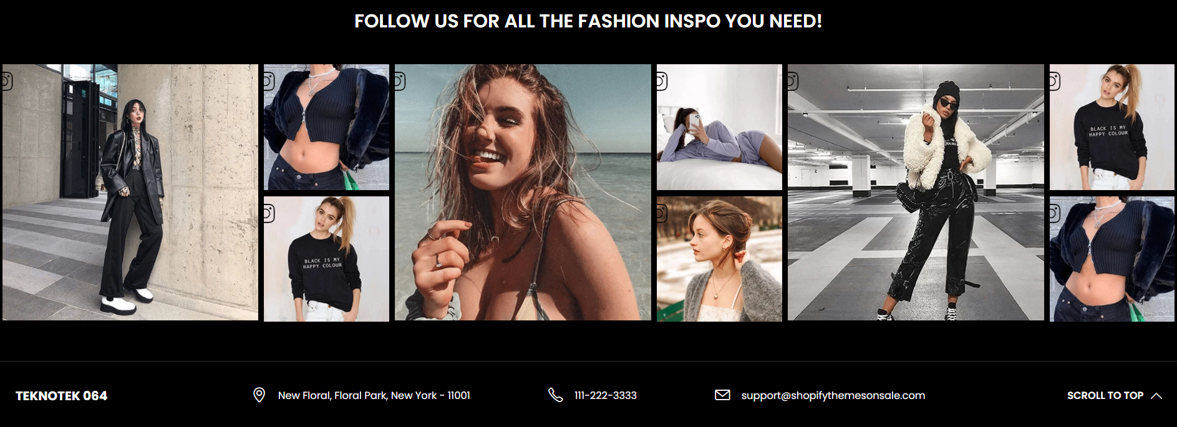This screenshot has width=1177, height=427.
Task: Click the SCROLL TO TOP text link
Action: pos(1105,396)
